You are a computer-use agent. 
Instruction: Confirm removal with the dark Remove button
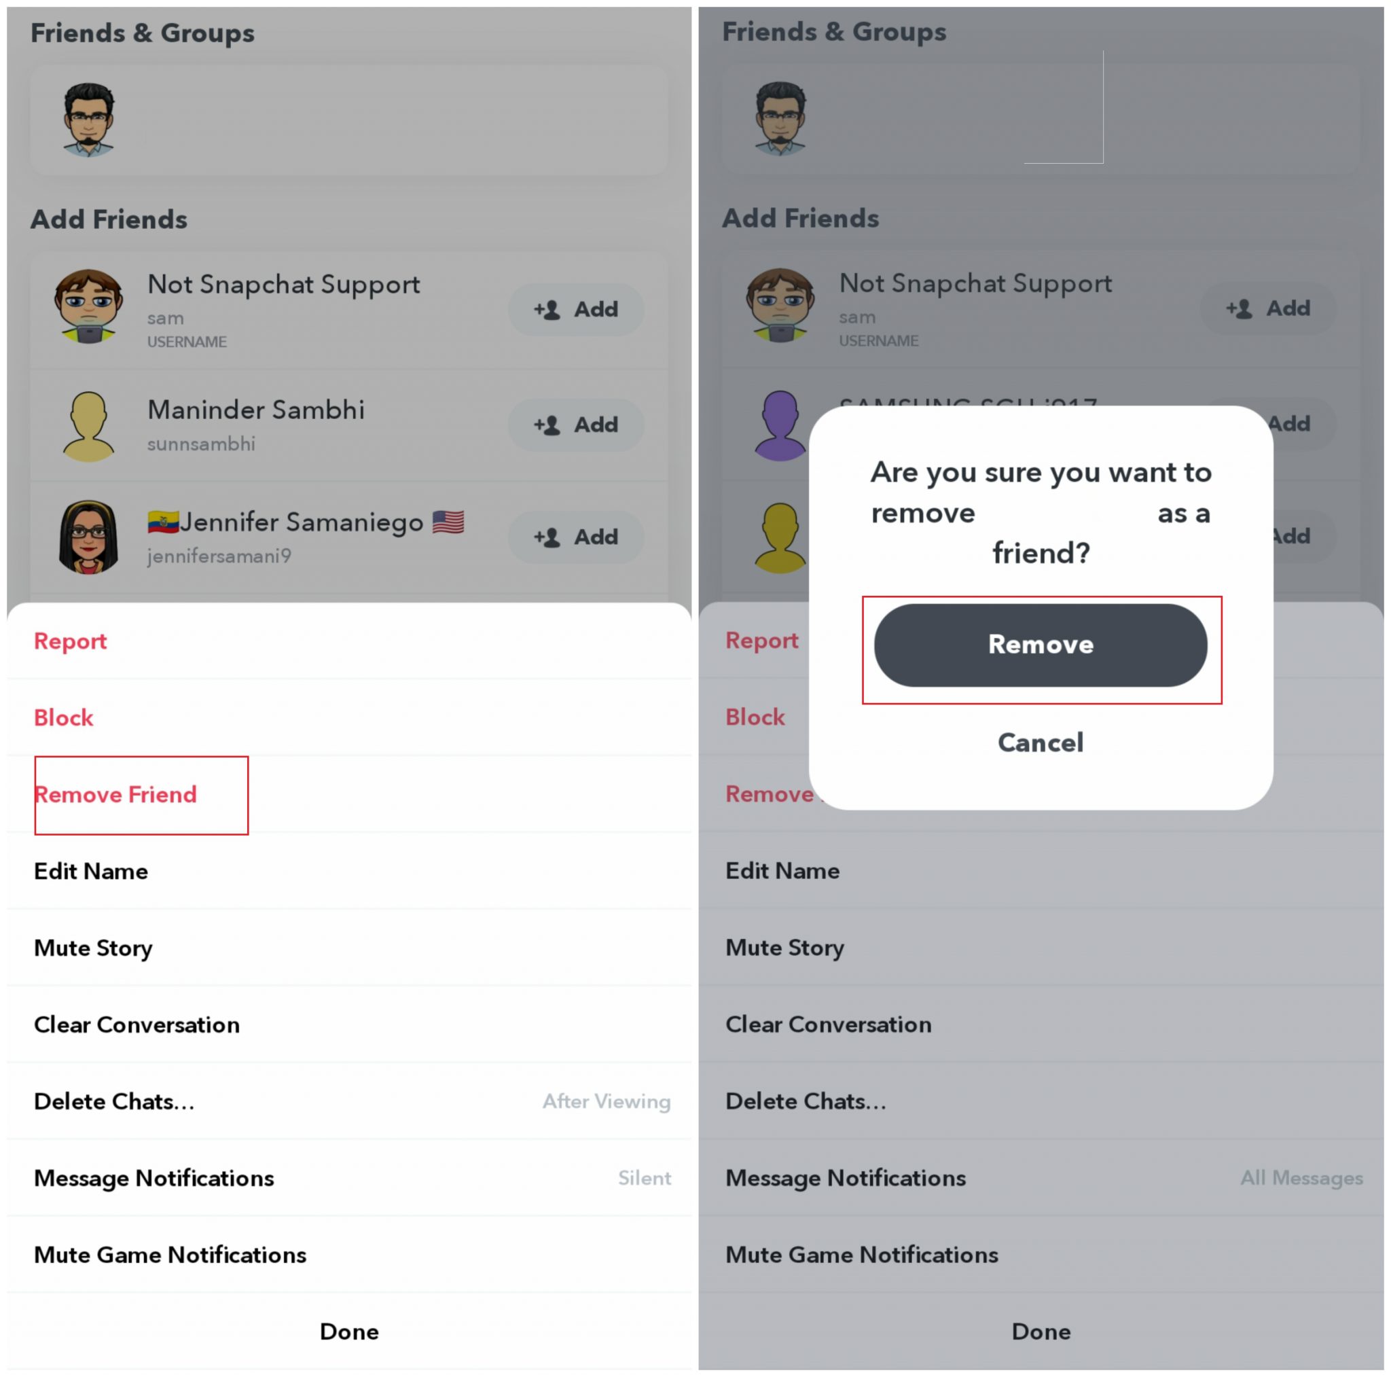pyautogui.click(x=1041, y=645)
